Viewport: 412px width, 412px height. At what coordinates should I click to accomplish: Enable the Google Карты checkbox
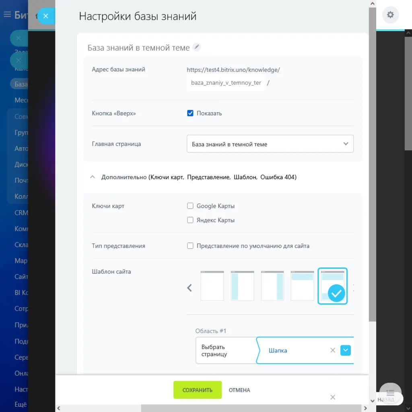tap(190, 206)
